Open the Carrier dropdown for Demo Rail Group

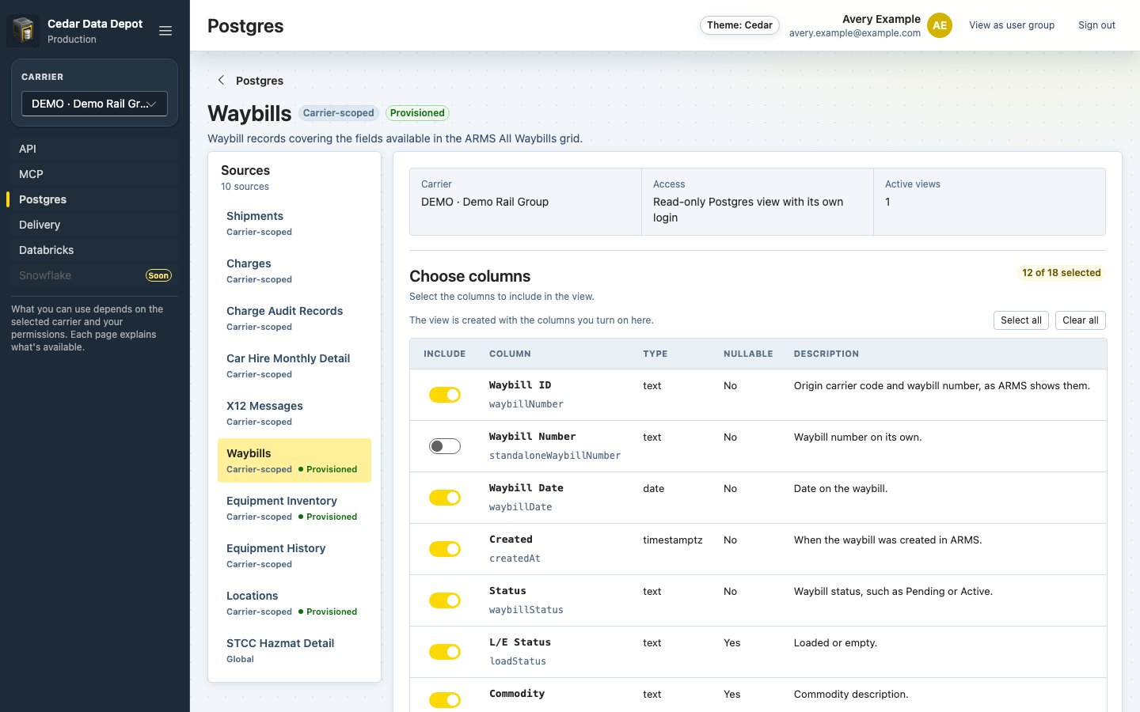(94, 104)
